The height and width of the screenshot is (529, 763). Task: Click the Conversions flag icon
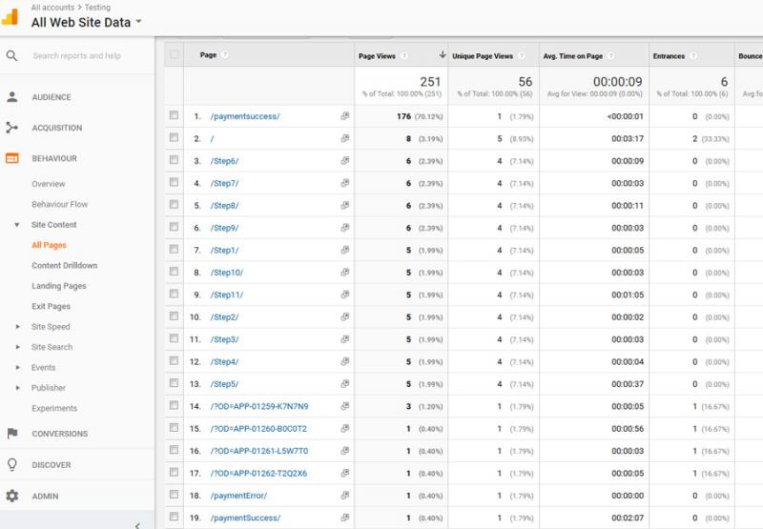point(11,434)
